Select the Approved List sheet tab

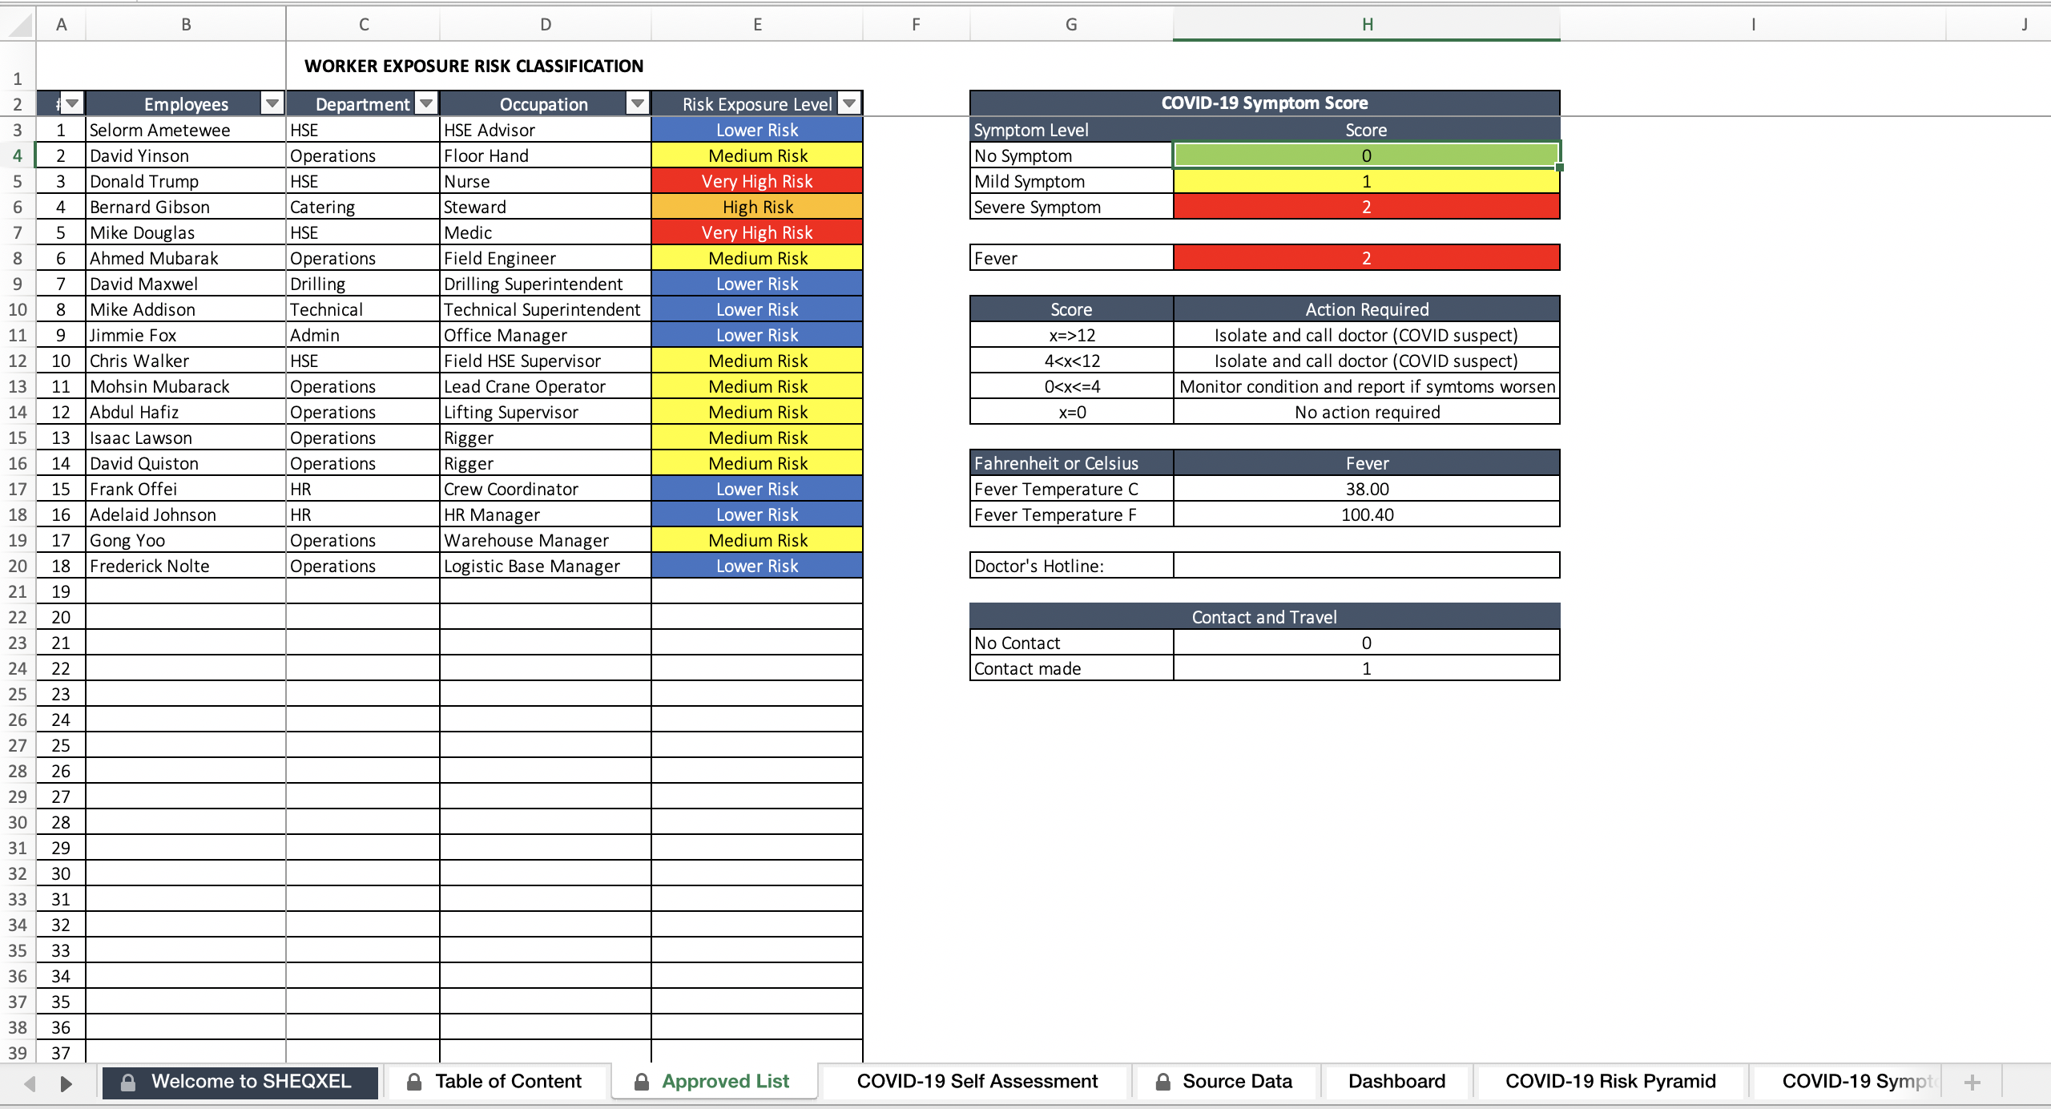(x=715, y=1082)
